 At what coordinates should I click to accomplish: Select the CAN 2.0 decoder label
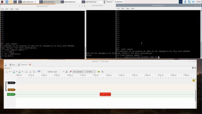click(11, 94)
